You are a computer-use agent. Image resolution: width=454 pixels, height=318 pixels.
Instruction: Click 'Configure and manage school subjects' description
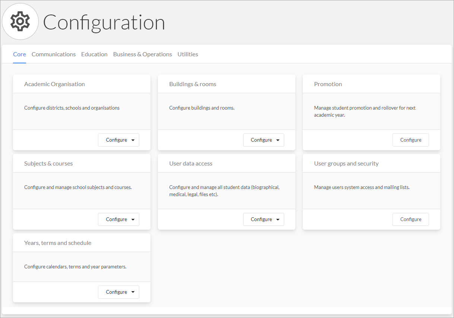tap(78, 188)
